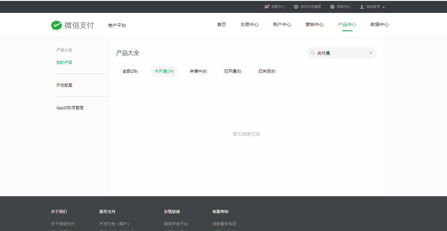This screenshot has height=231, width=447.
Task: View the 已开通(5) tab
Action: coord(233,71)
